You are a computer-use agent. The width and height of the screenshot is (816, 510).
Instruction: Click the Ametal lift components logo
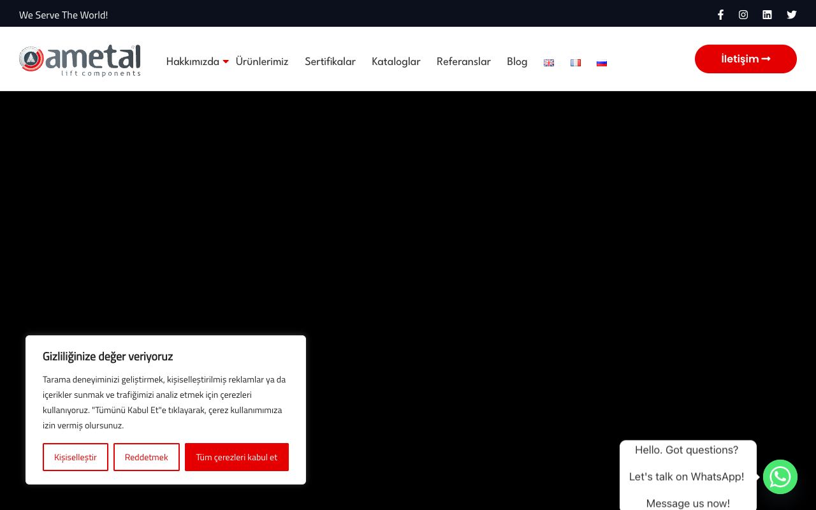80,61
